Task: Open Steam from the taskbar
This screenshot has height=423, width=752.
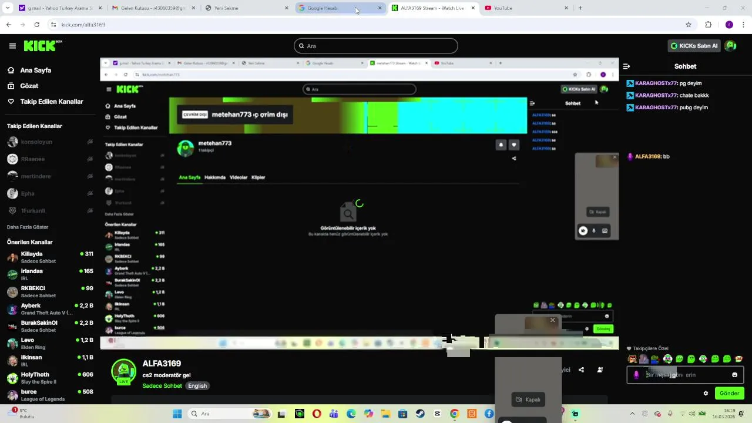Action: click(420, 414)
